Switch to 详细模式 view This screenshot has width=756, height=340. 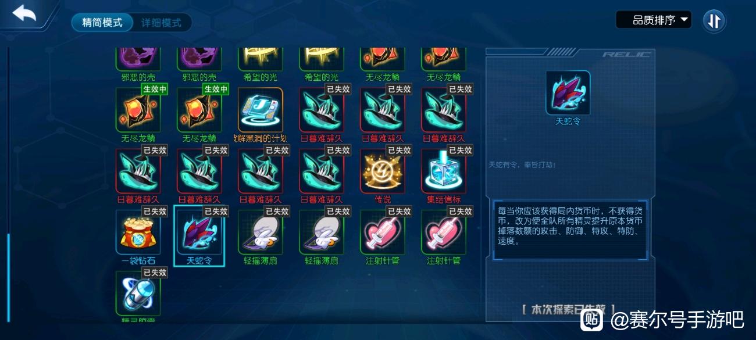(x=161, y=23)
